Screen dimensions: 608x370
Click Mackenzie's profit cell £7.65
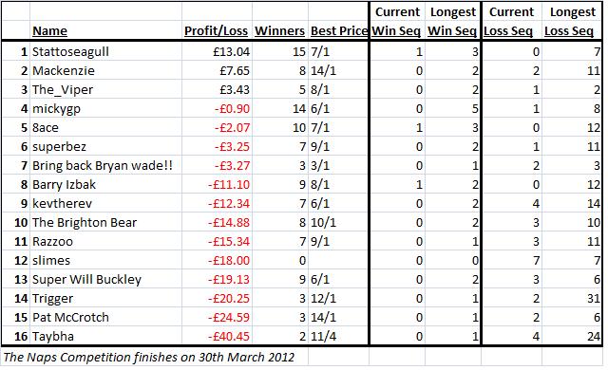[x=218, y=70]
